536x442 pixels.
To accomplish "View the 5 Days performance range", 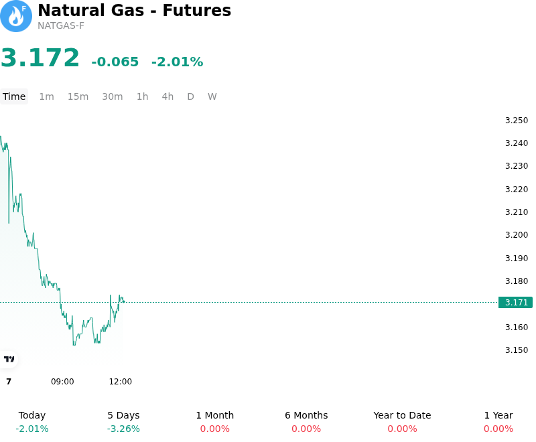I will [x=123, y=422].
